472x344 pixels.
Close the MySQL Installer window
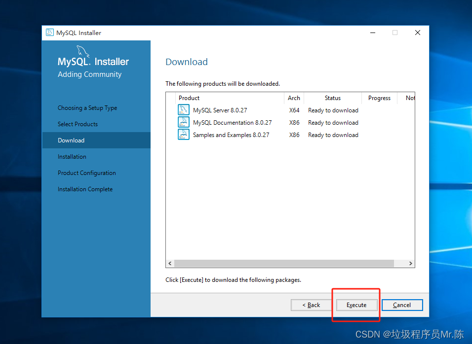[x=418, y=33]
